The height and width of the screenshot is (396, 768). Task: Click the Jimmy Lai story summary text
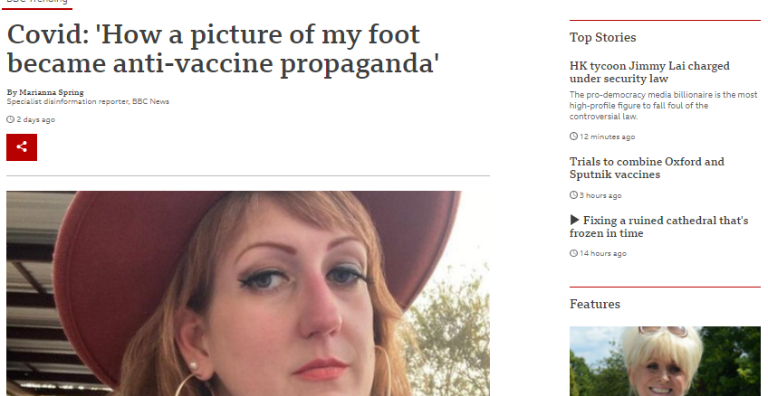coord(663,106)
